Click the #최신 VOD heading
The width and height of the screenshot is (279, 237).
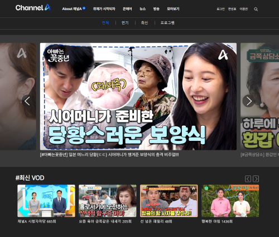point(30,178)
